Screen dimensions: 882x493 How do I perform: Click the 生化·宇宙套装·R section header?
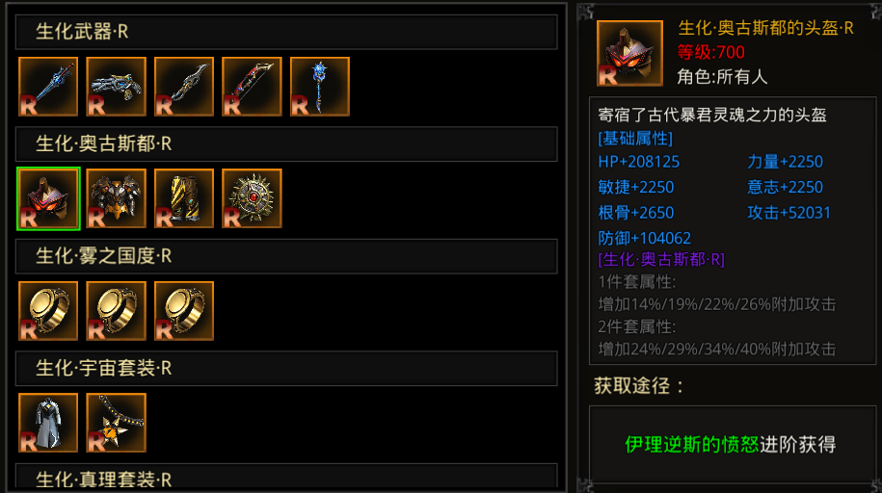point(286,368)
